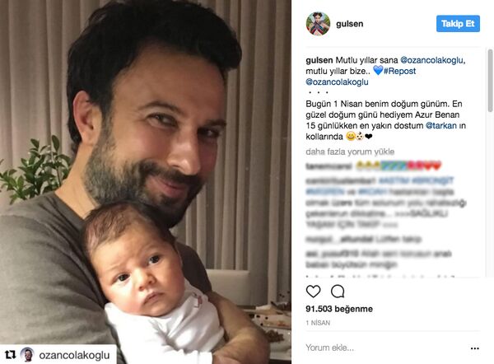The width and height of the screenshot is (494, 364).
Task: Click the small ozancolakoglu avatar on the photo
Action: click(27, 355)
